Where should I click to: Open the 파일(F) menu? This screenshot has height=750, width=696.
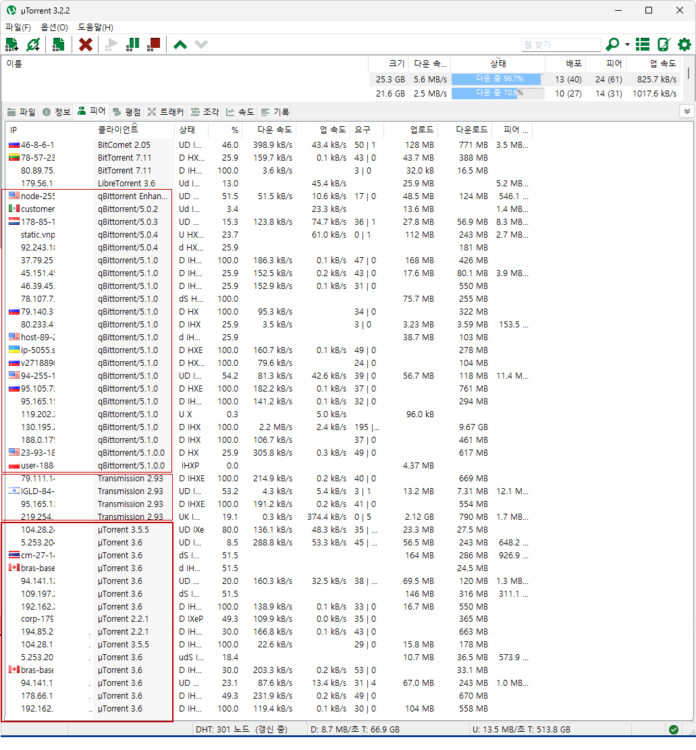pos(18,27)
